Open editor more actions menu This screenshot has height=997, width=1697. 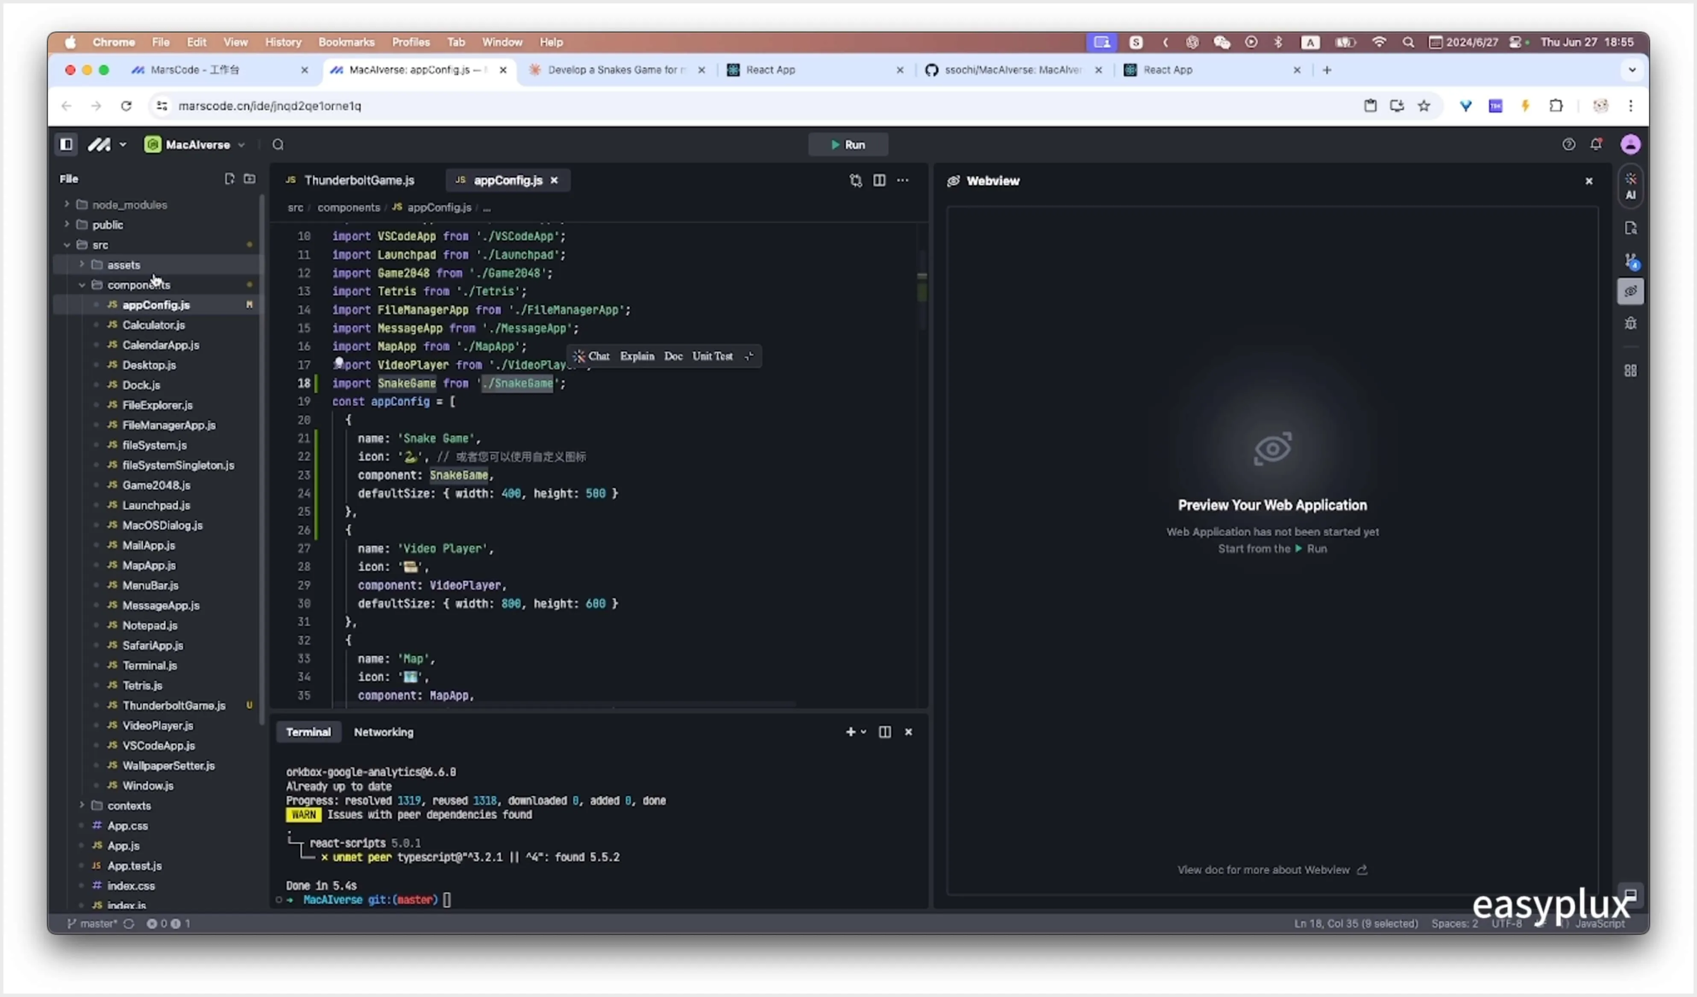click(x=903, y=180)
